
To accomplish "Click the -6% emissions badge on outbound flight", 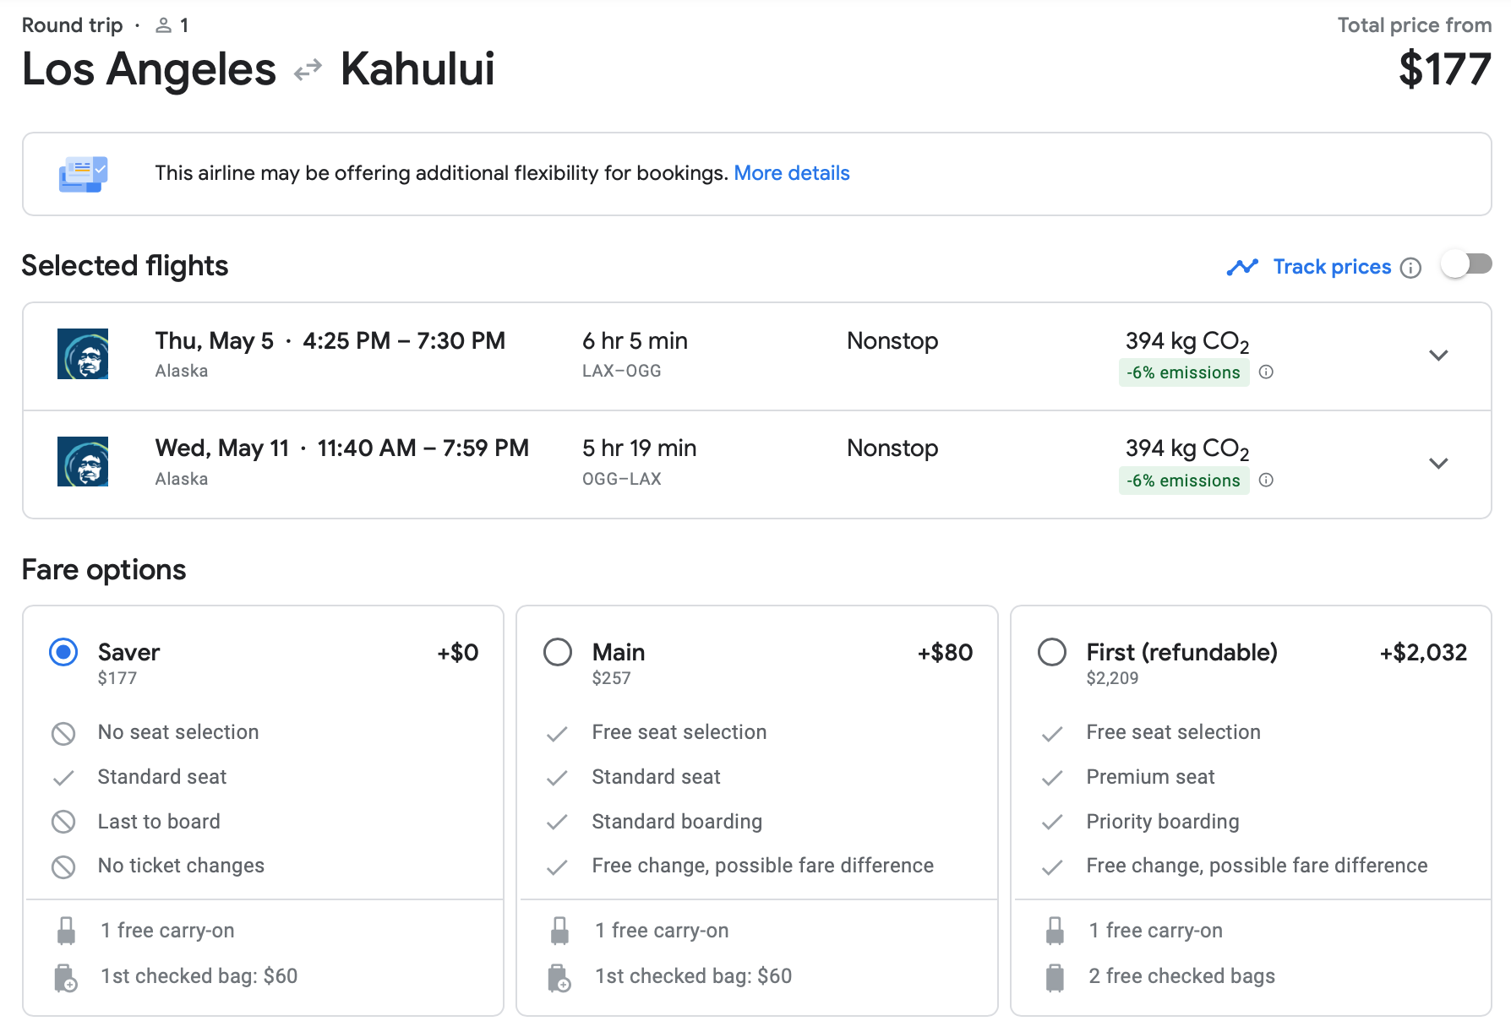I will [x=1183, y=372].
